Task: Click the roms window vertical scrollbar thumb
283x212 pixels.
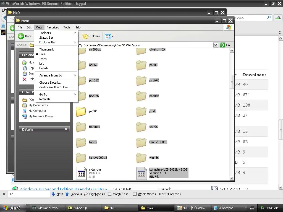Action: [232, 82]
